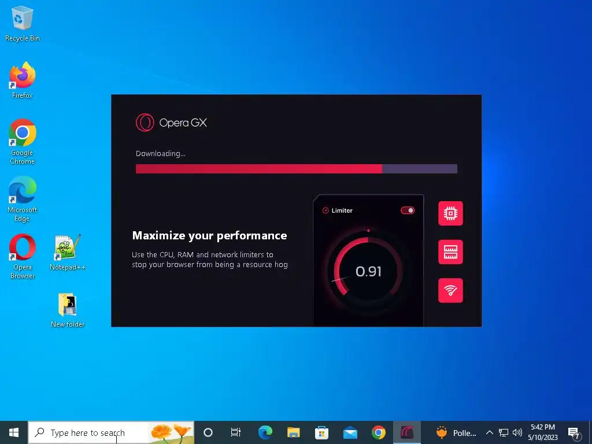Toggle the Limiter switch in installer
This screenshot has width=592, height=444.
[408, 210]
